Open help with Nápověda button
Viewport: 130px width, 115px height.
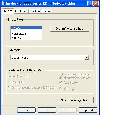88,110
